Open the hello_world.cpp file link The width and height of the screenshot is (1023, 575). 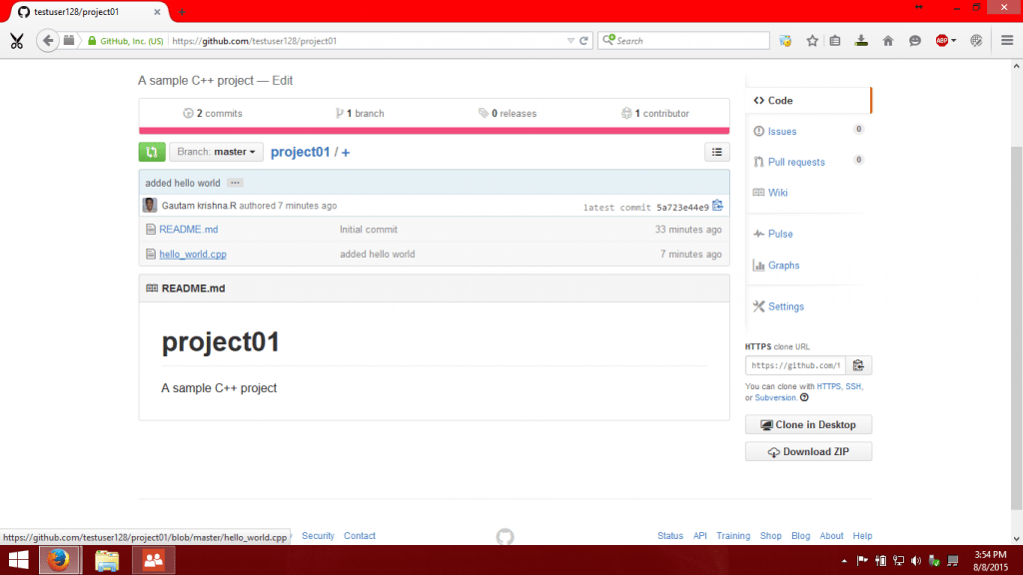pyautogui.click(x=193, y=255)
